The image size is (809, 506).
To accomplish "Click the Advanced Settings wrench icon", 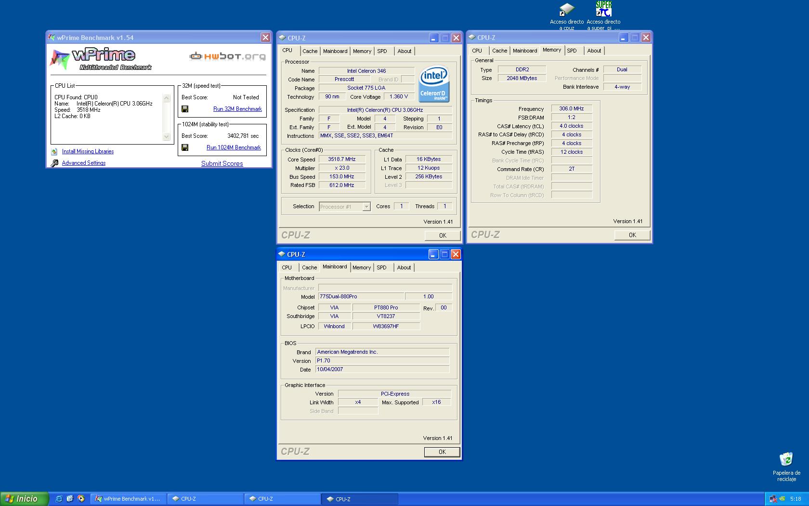I will click(54, 163).
